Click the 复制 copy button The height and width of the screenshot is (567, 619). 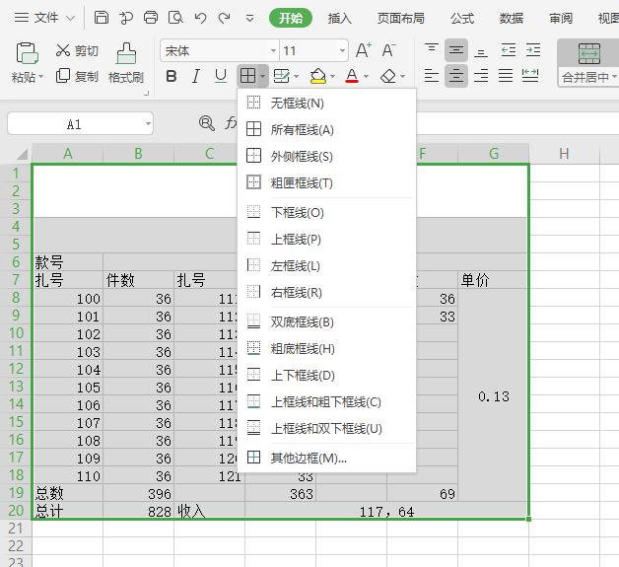[77, 76]
